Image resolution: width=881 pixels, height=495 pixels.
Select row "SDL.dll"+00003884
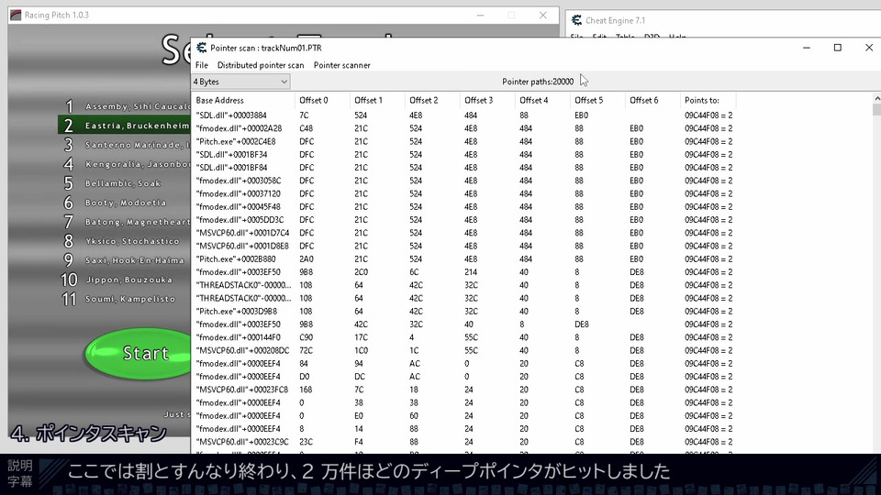(464, 115)
